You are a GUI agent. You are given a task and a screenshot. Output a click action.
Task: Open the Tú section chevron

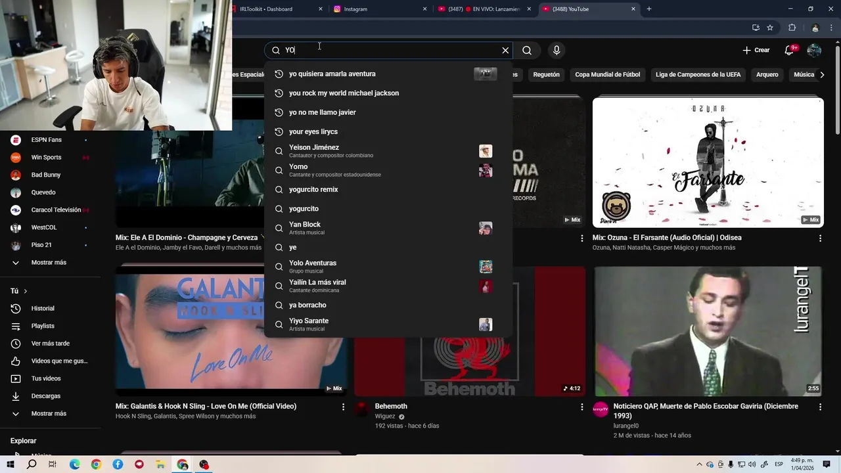(26, 291)
